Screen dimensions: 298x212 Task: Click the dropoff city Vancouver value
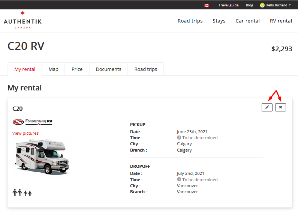point(187,186)
